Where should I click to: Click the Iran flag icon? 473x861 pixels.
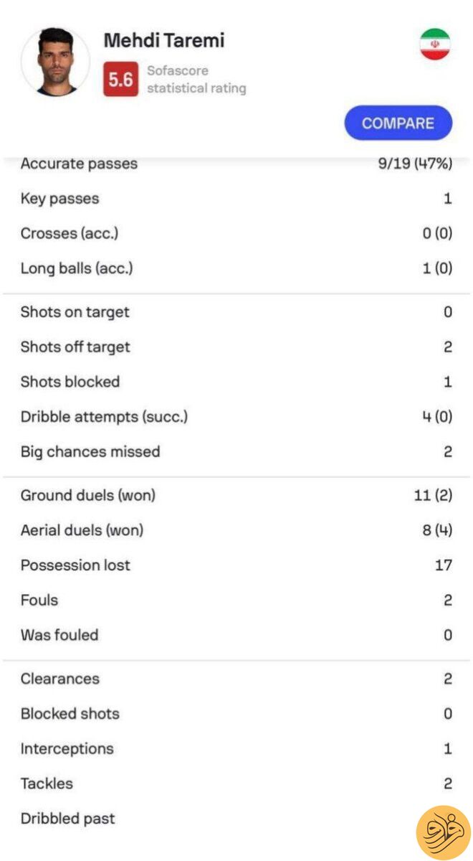pos(435,44)
